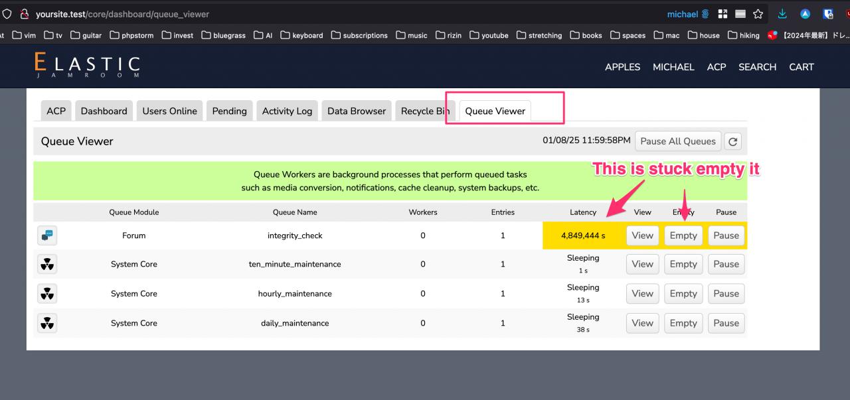Screen dimensions: 850x400
Task: Open the browser downloads arrow icon
Action: (x=782, y=14)
